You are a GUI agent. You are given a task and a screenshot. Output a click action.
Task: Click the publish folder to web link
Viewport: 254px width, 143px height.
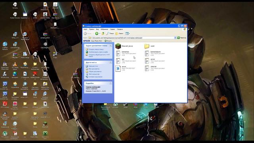98,52
